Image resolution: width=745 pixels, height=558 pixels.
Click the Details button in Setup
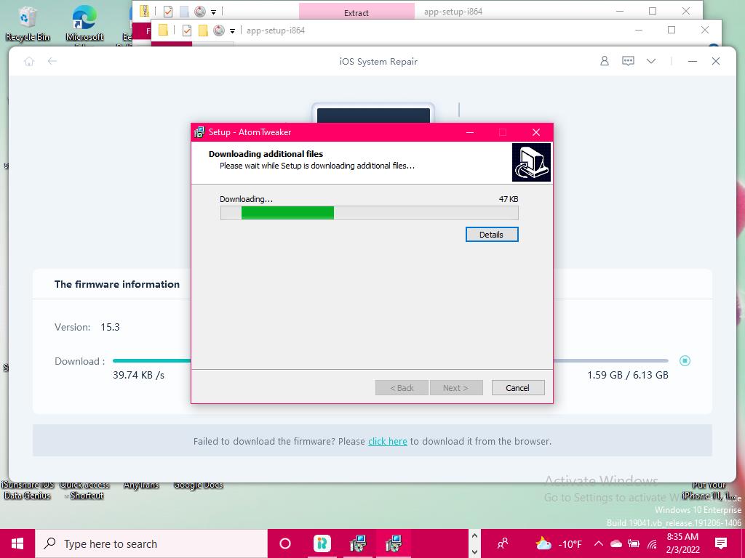click(492, 235)
